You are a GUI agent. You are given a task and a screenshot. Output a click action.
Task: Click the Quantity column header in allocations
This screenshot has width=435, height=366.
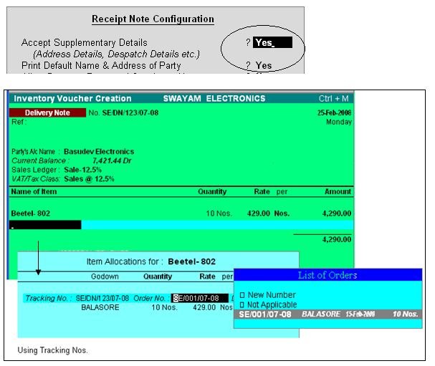[x=158, y=276]
